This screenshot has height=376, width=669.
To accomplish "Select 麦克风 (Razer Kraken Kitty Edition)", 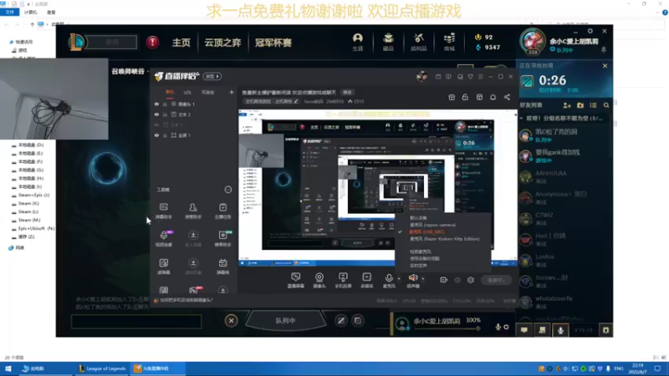I will (444, 239).
